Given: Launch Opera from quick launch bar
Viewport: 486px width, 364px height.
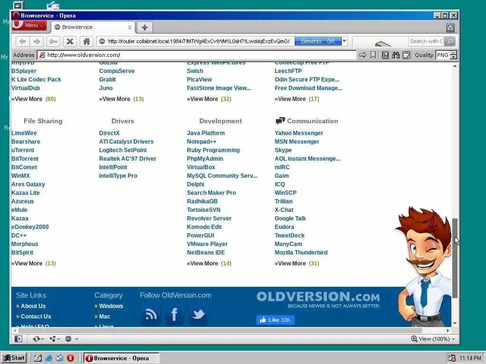Looking at the screenshot, I should [70, 358].
